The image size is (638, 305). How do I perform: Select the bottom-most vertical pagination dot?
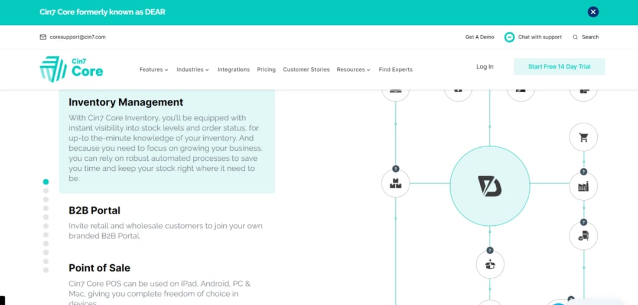pyautogui.click(x=45, y=270)
